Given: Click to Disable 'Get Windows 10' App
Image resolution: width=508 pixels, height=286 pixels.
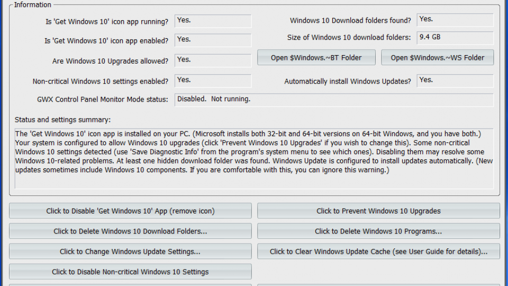Looking at the screenshot, I should click(130, 211).
